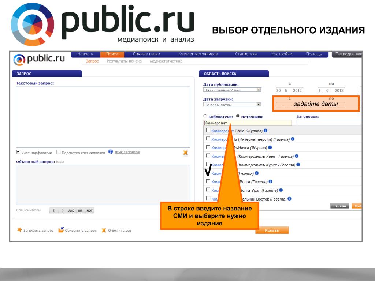This screenshot has width=375, height=281.
Task: Check the Волга-Урал (Газета) checkbox
Action: click(x=208, y=190)
